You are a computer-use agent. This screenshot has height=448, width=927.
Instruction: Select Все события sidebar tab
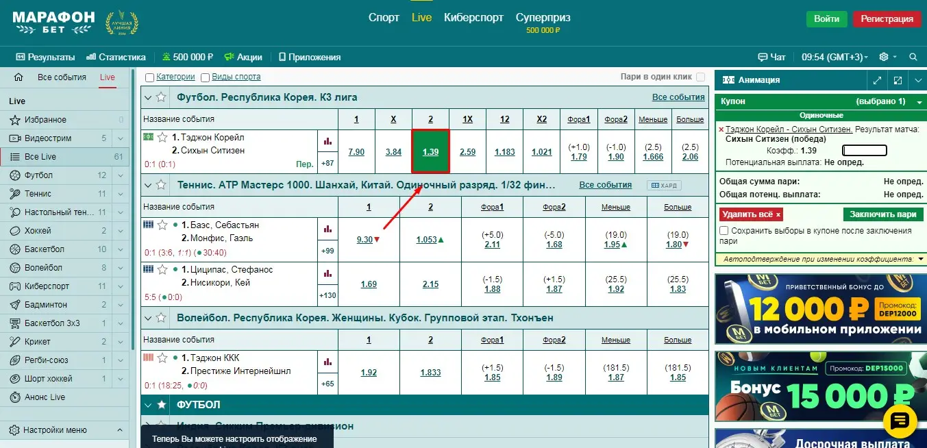coord(62,77)
